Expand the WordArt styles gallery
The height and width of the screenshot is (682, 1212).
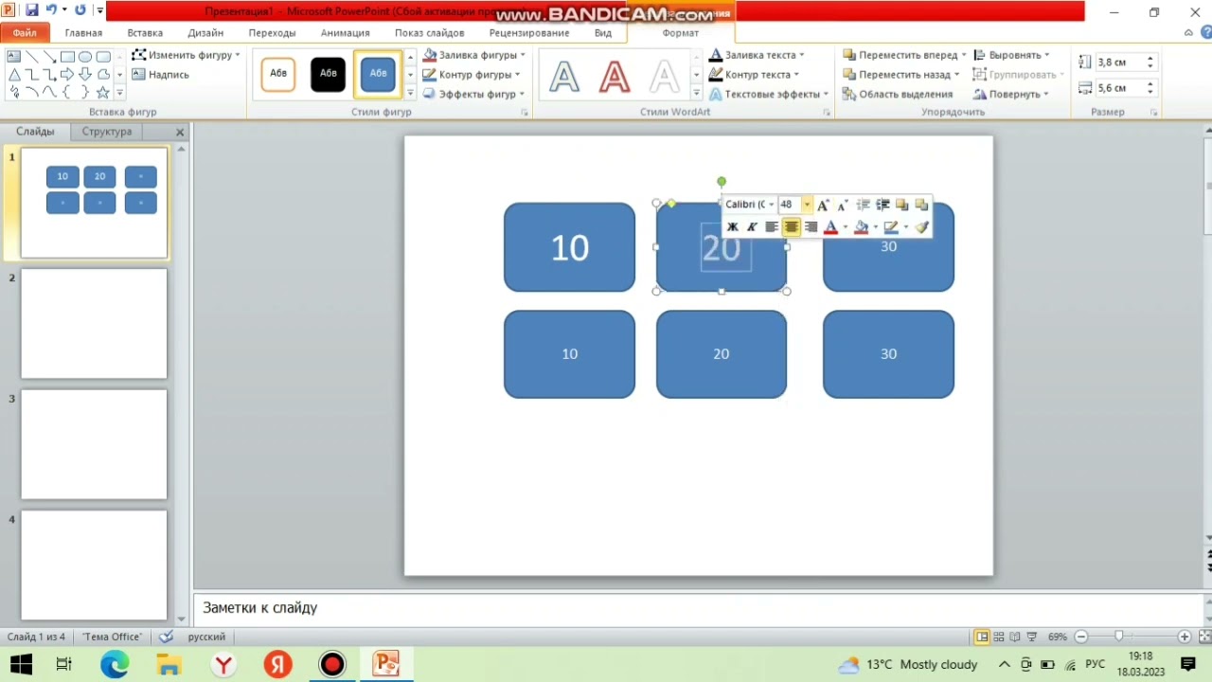point(697,94)
